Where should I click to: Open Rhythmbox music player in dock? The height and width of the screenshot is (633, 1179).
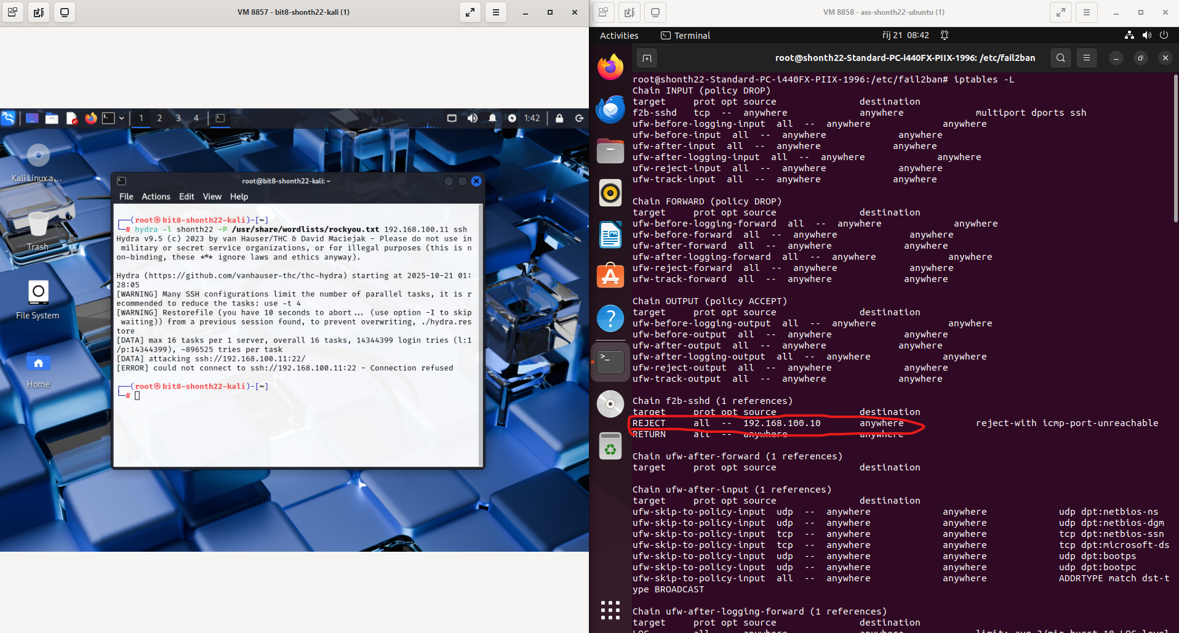610,193
